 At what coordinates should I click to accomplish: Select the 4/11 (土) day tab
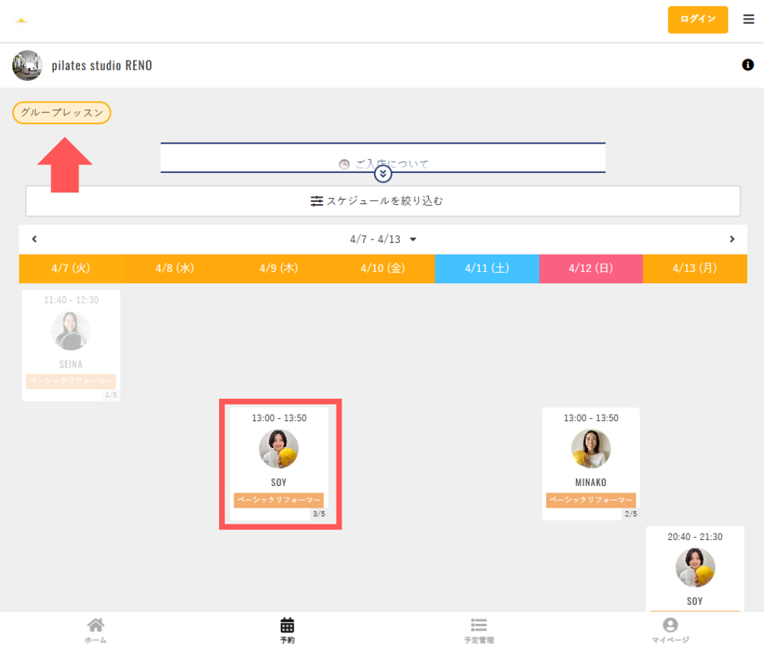pyautogui.click(x=487, y=268)
